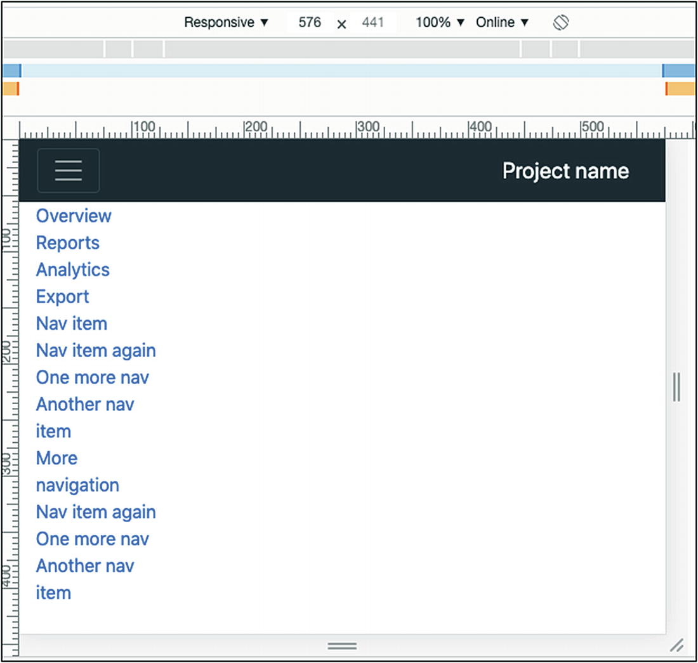
Task: Click the left blue media query bar
Action: point(11,70)
